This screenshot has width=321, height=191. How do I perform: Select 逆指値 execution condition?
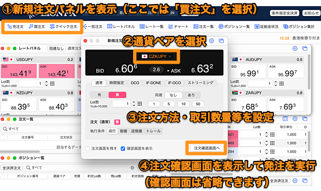(136, 131)
